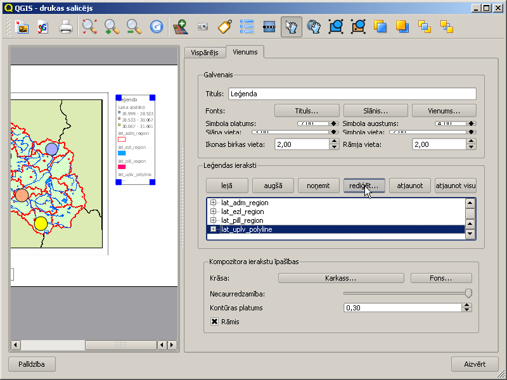The image size is (507, 380).
Task: Select lat_uplv_polyline in the legend list
Action: point(247,229)
